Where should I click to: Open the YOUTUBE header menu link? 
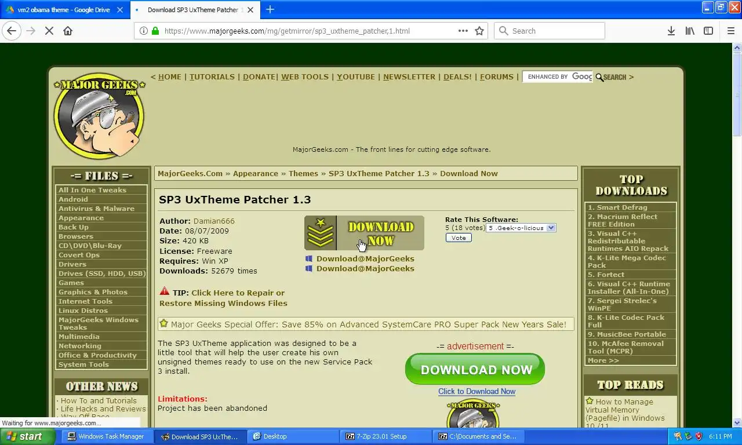(x=356, y=76)
